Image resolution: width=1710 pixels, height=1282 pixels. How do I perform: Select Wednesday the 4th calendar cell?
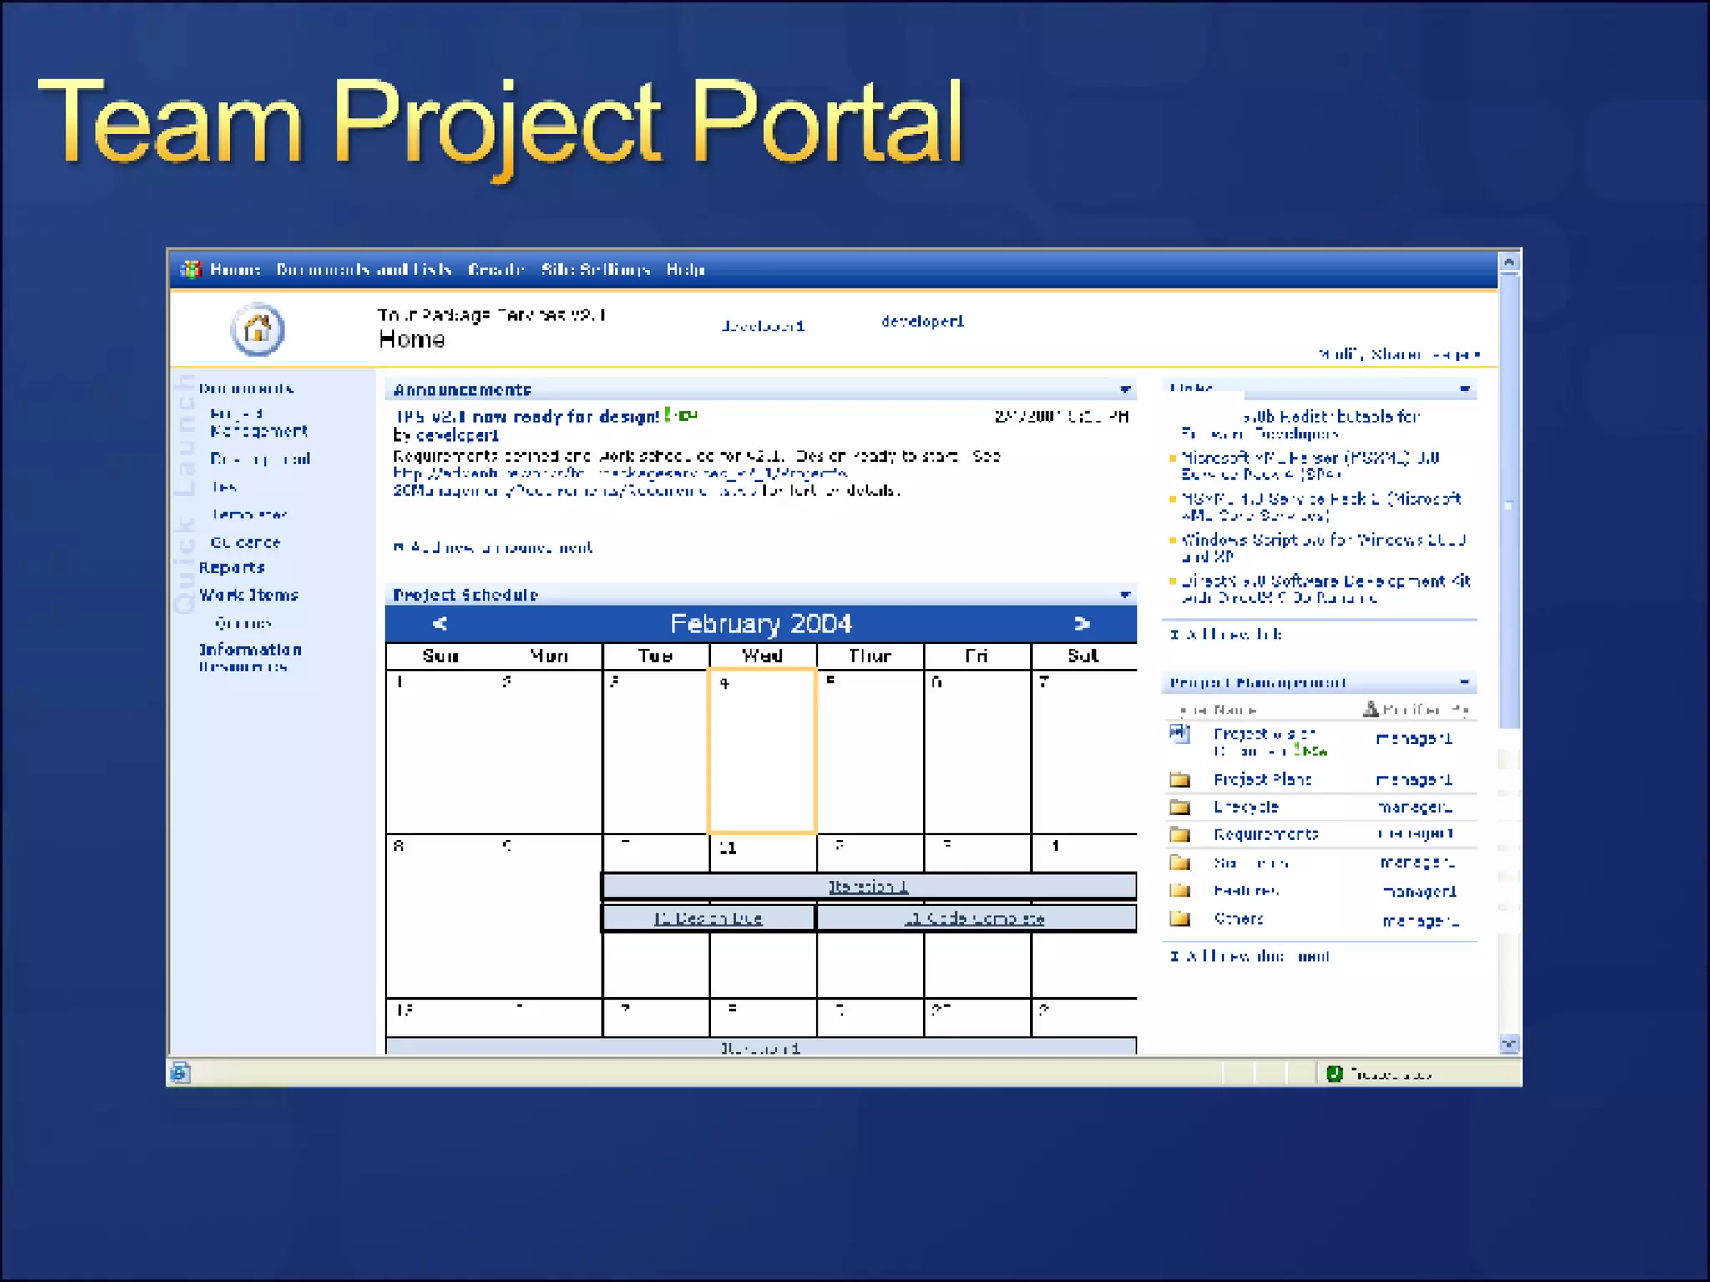(761, 751)
